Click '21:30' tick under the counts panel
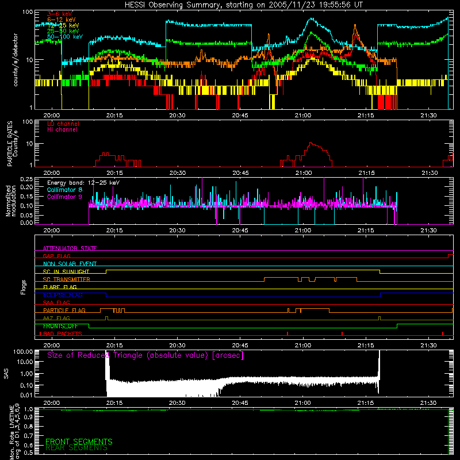The width and height of the screenshot is (460, 460). [428, 116]
